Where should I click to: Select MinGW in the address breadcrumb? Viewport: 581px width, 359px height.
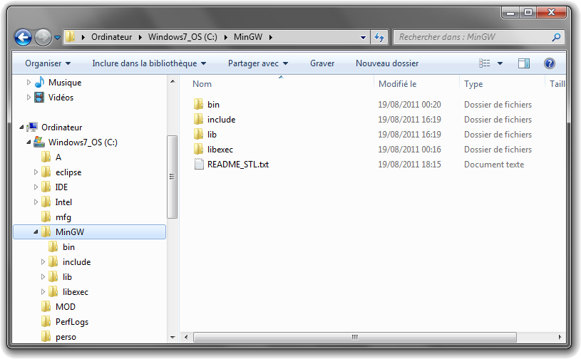click(x=248, y=37)
